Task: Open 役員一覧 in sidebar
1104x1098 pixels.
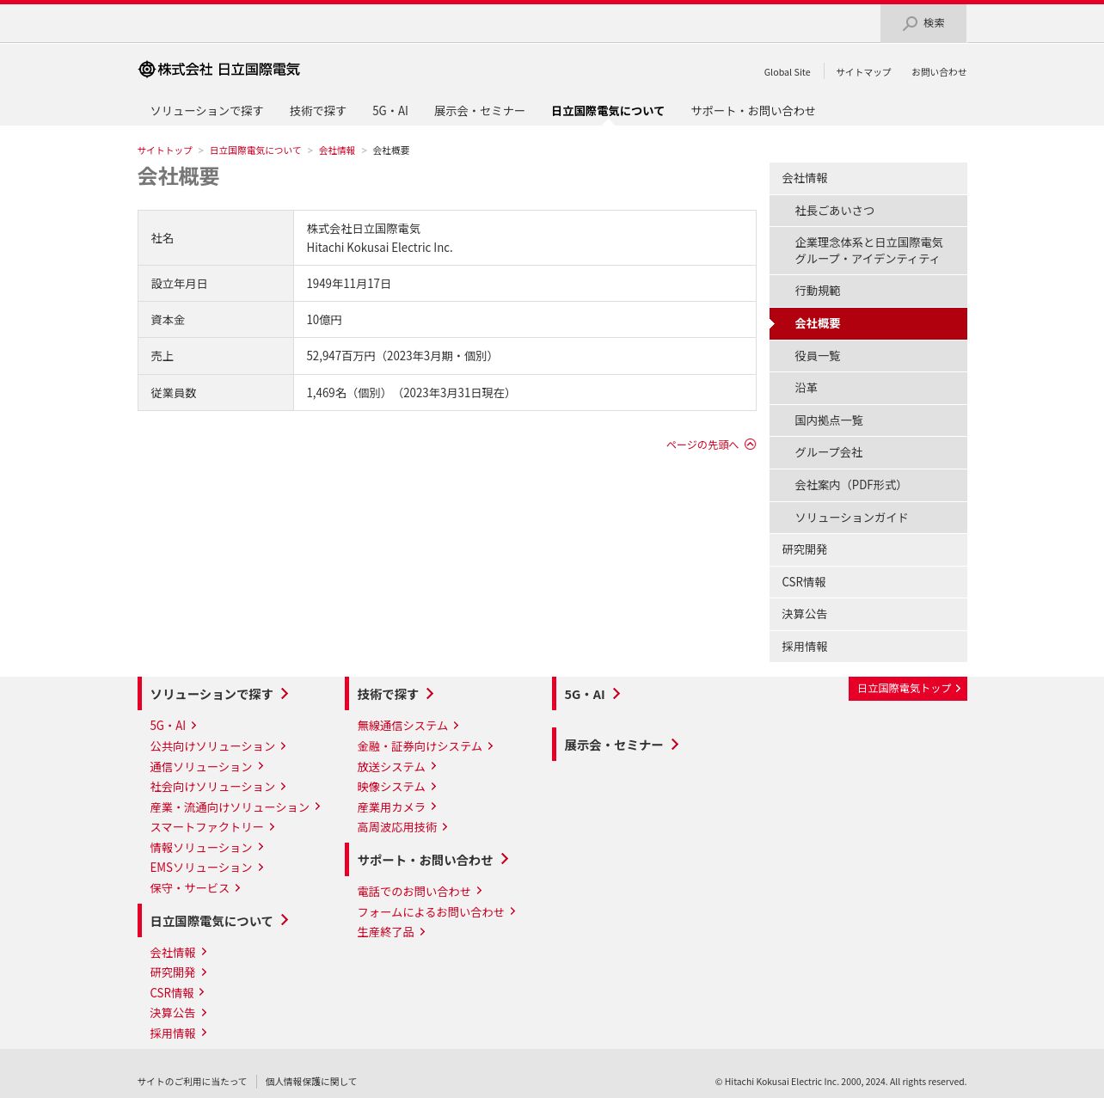Action: pos(868,356)
